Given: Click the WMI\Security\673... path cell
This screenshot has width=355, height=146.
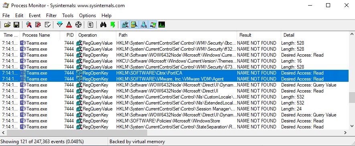Looking at the screenshot, I should 176,67.
